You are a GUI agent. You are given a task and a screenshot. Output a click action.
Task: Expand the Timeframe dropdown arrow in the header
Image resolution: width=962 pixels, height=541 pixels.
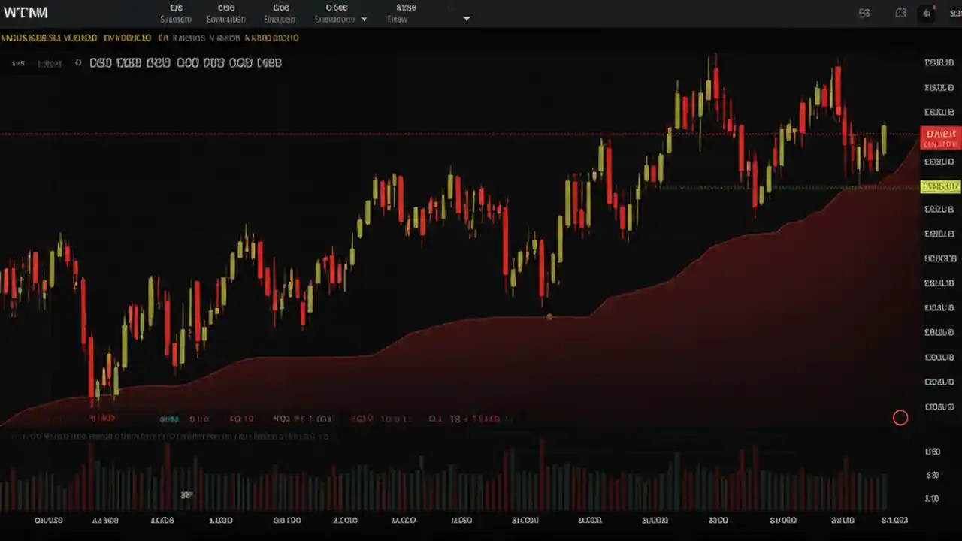click(x=365, y=19)
